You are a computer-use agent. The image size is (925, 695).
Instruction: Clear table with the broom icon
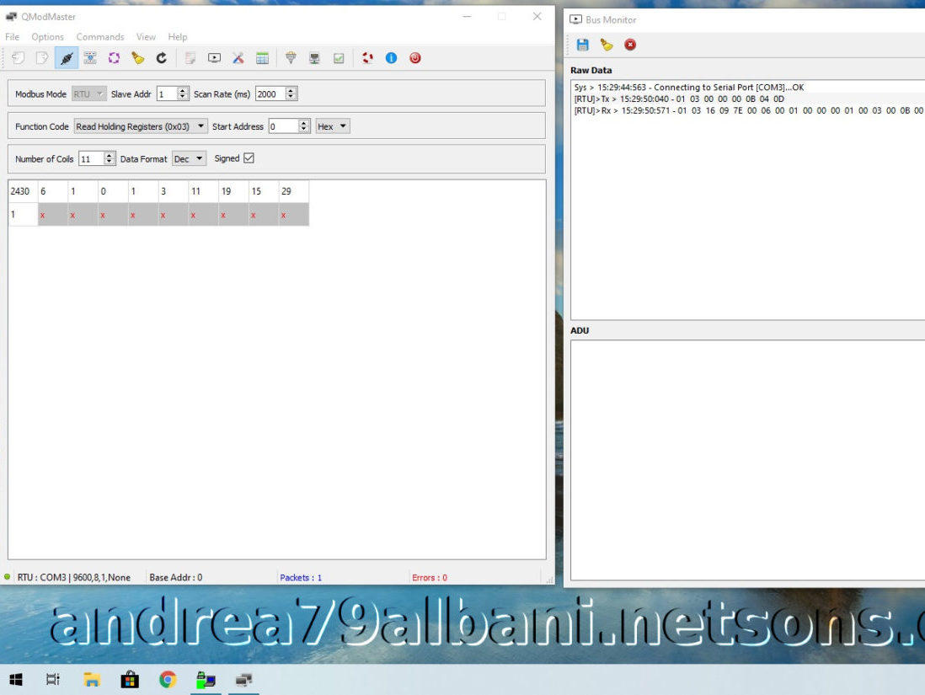click(137, 58)
